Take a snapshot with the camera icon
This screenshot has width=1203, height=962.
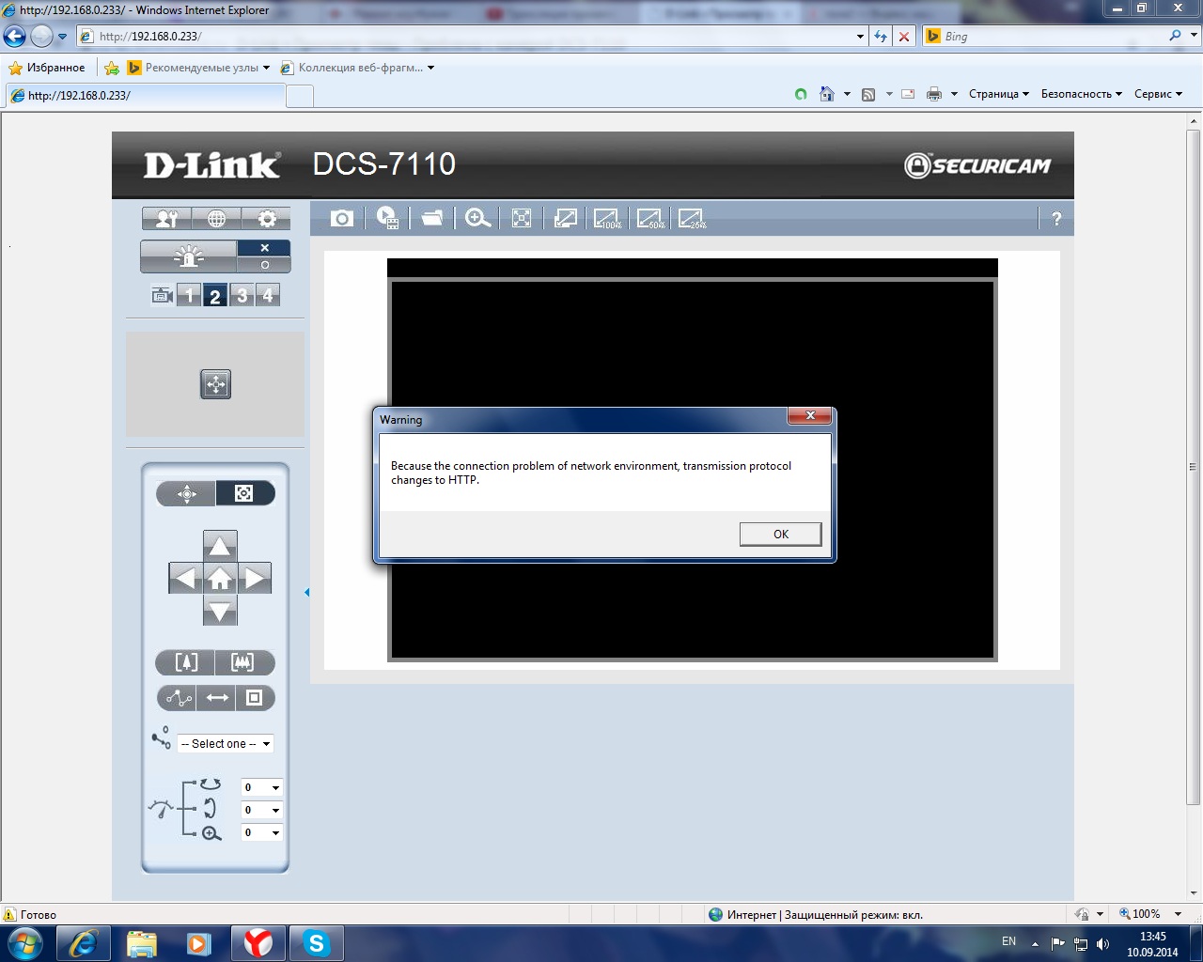point(342,218)
